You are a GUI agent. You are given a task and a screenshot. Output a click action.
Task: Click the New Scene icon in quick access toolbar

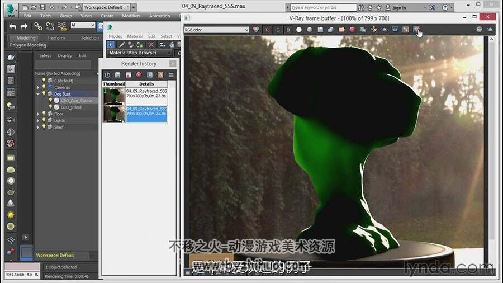pos(25,7)
